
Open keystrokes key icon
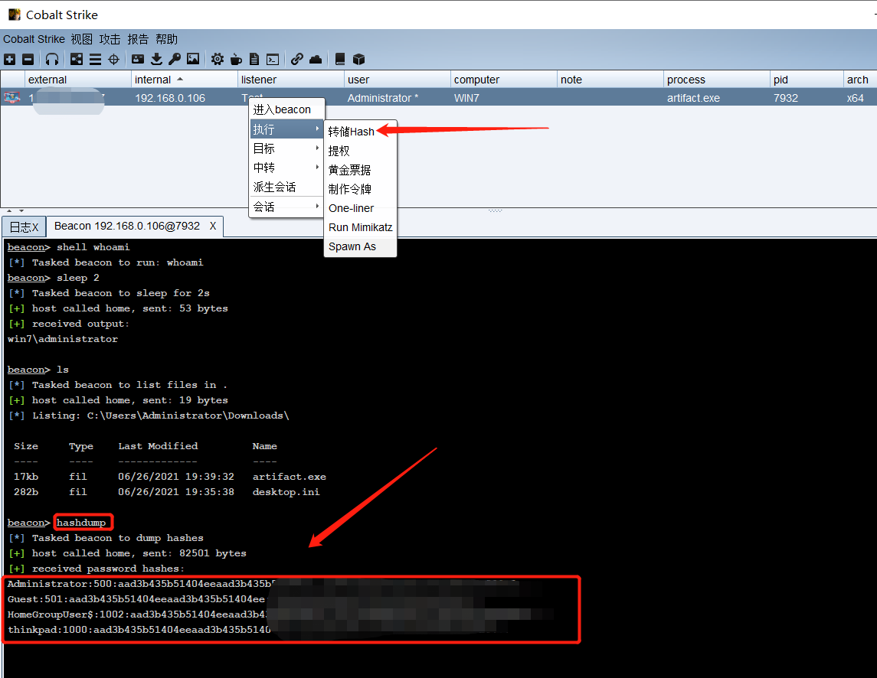point(175,59)
